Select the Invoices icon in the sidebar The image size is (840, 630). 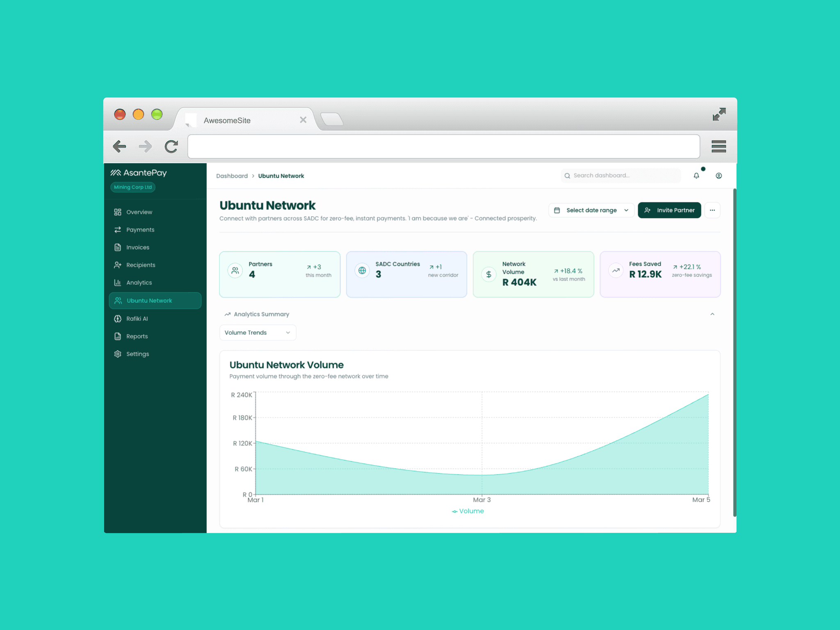point(117,247)
